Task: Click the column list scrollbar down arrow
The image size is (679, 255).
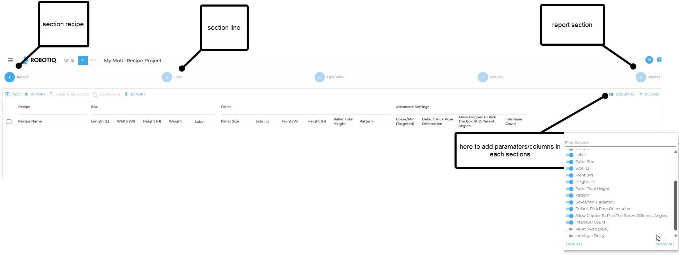Action: (676, 236)
